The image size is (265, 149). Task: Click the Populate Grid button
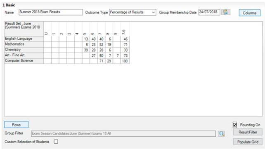pyautogui.click(x=248, y=142)
